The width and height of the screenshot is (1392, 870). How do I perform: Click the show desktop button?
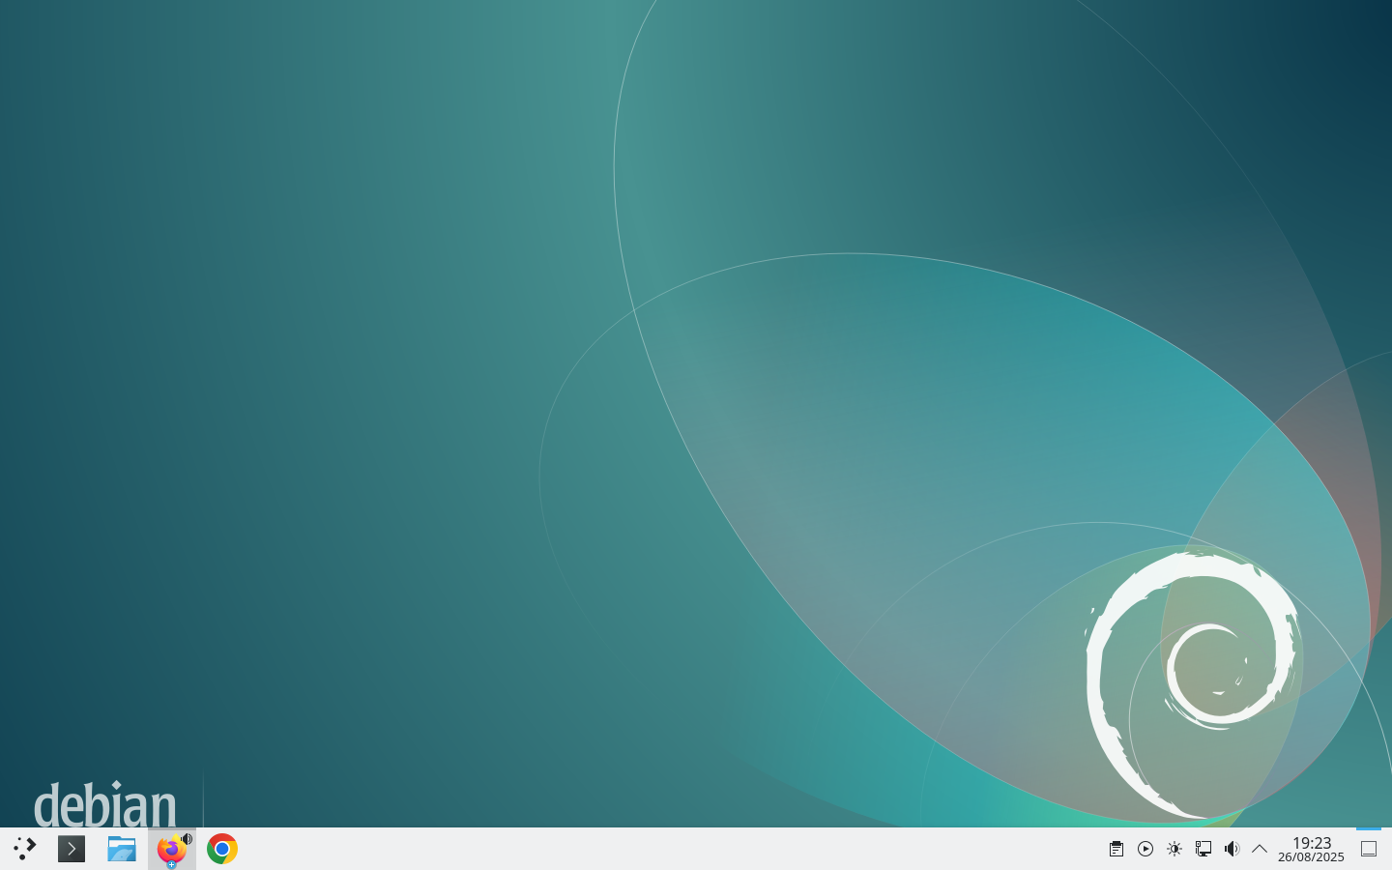coord(1369,849)
